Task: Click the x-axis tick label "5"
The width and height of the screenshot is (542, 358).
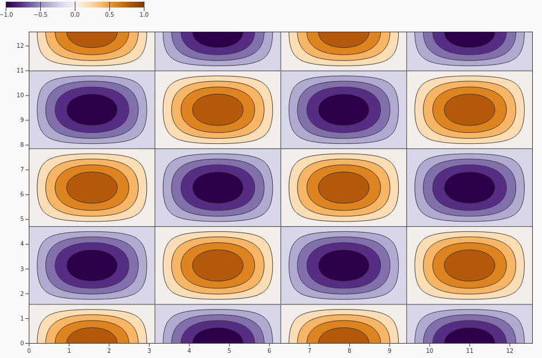Action: tap(229, 351)
